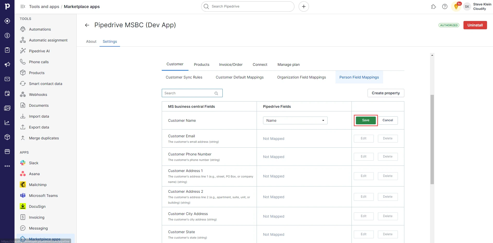The height and width of the screenshot is (243, 493).
Task: Open Contacts via the contact card icon
Action: pos(7,108)
